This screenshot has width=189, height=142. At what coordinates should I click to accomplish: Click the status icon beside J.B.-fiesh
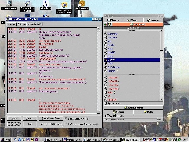pos(106,38)
